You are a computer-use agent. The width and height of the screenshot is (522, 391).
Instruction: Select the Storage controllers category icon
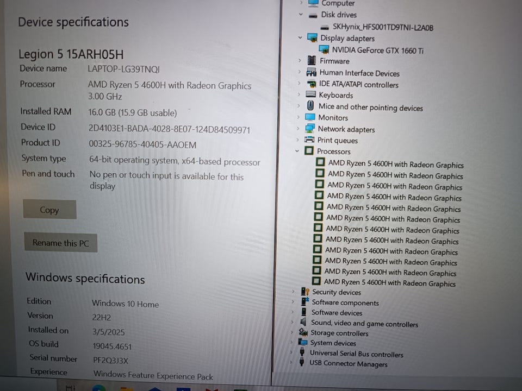(303, 332)
